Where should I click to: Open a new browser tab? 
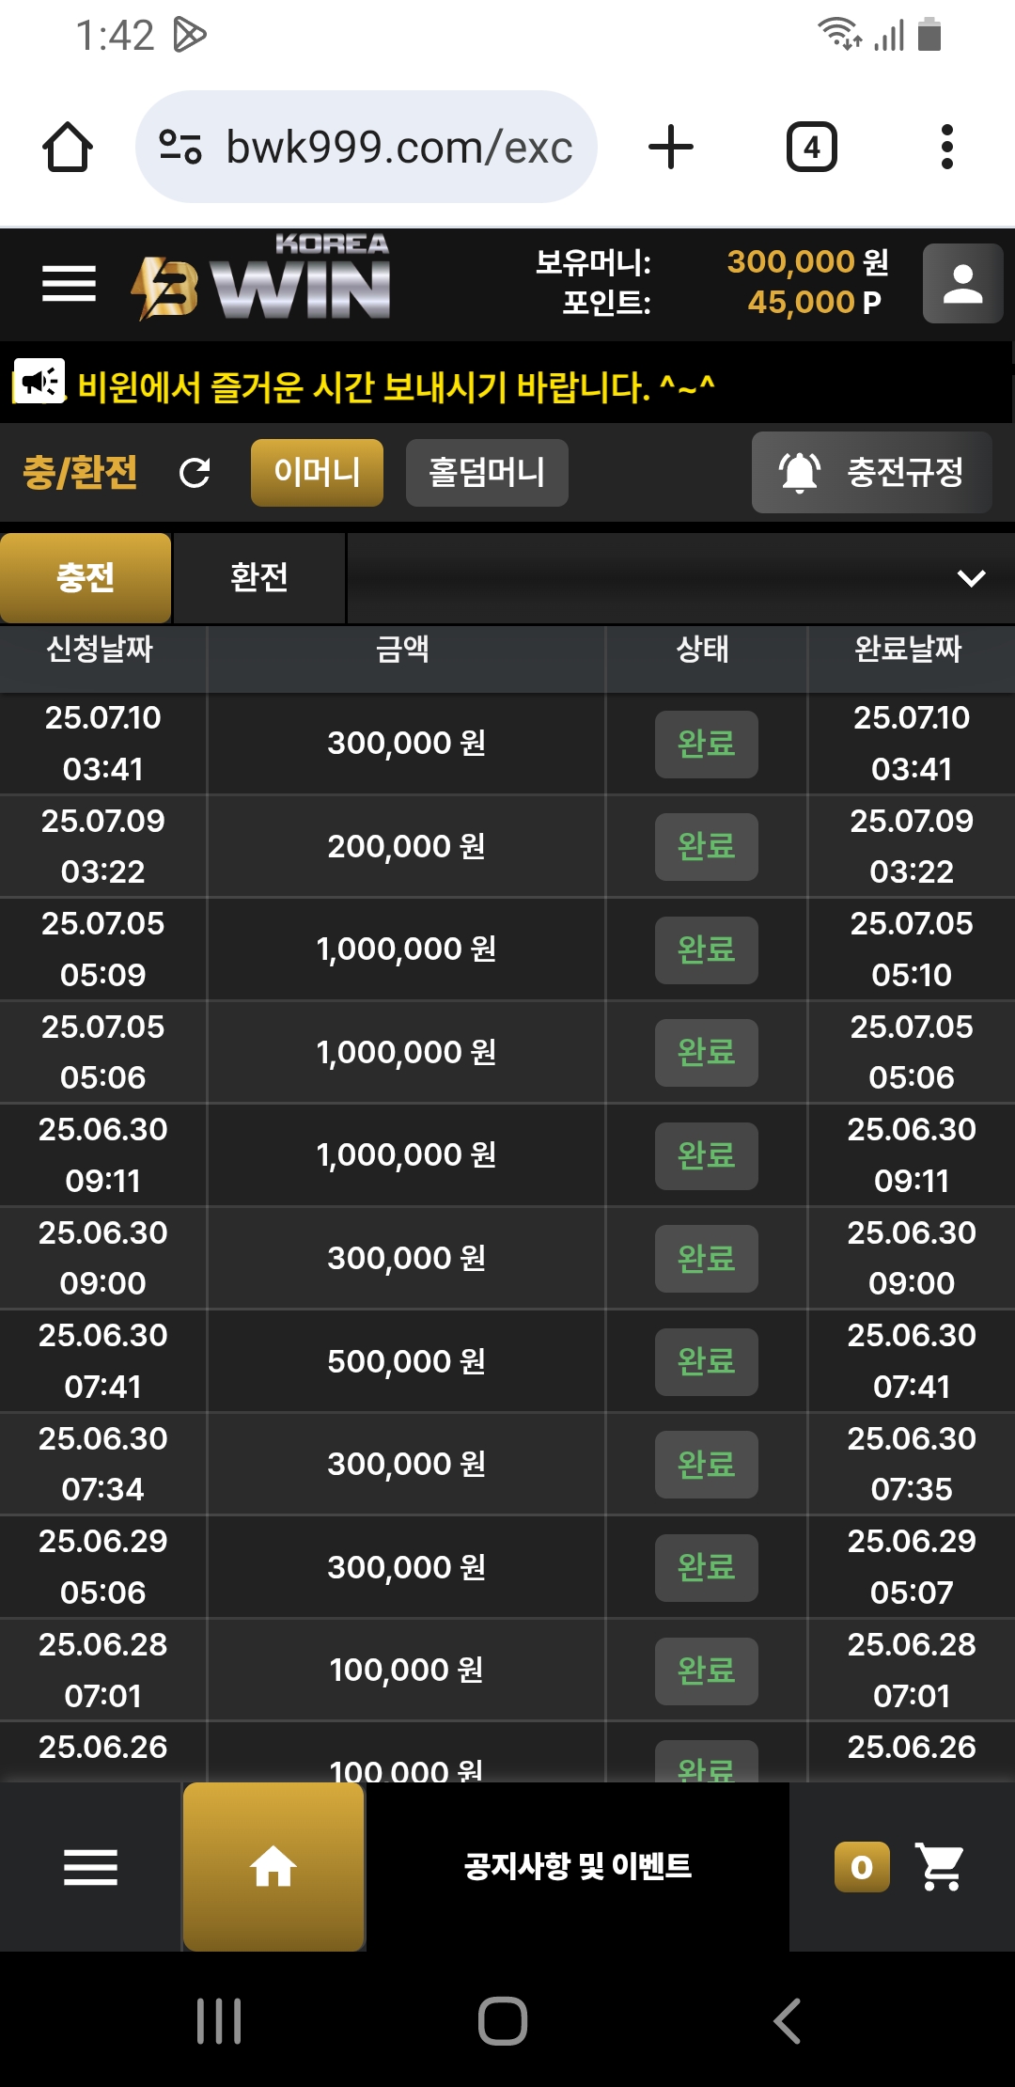(671, 148)
